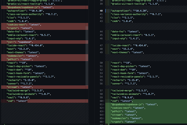Click the added "@supabase/supabase-js" line on right

[146, 104]
